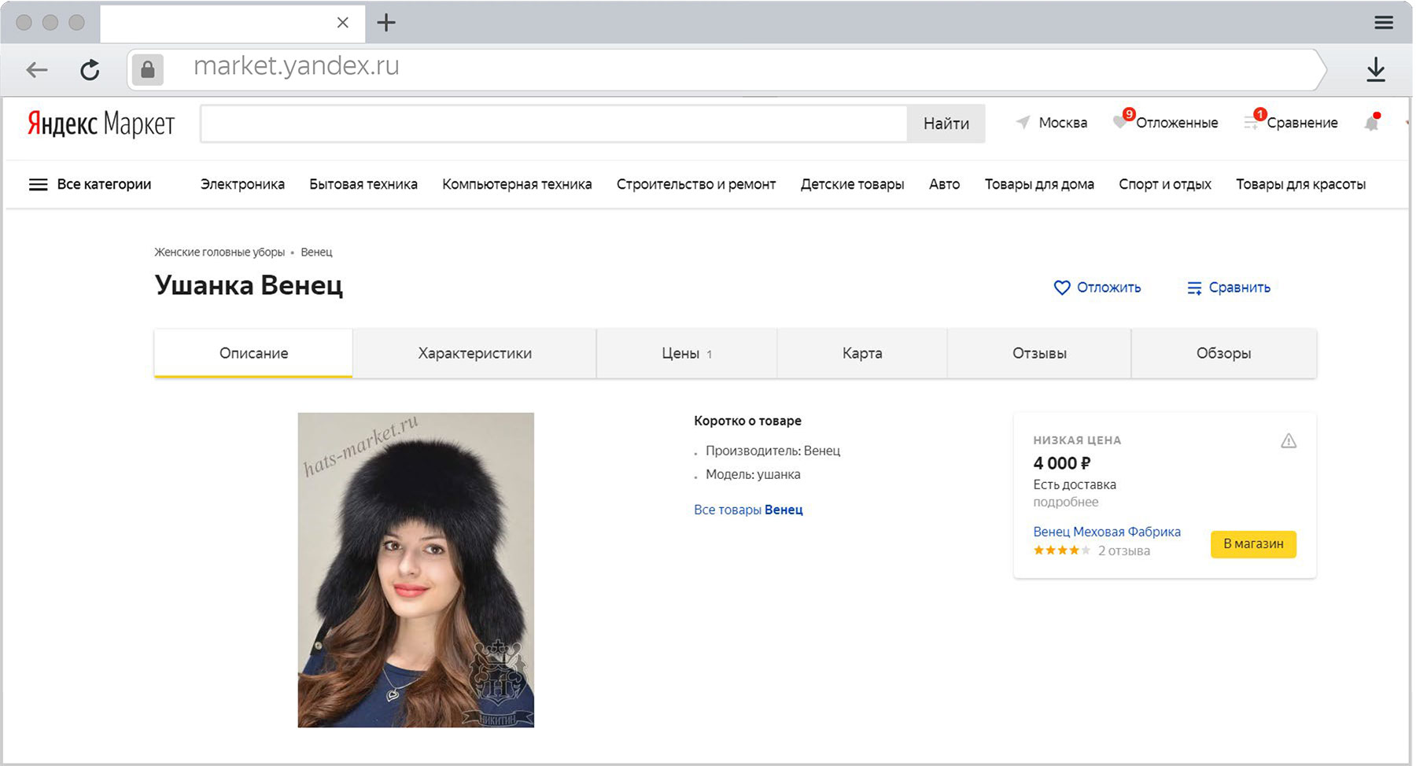Click breadcrumb Венец
The image size is (1416, 766).
click(x=316, y=252)
